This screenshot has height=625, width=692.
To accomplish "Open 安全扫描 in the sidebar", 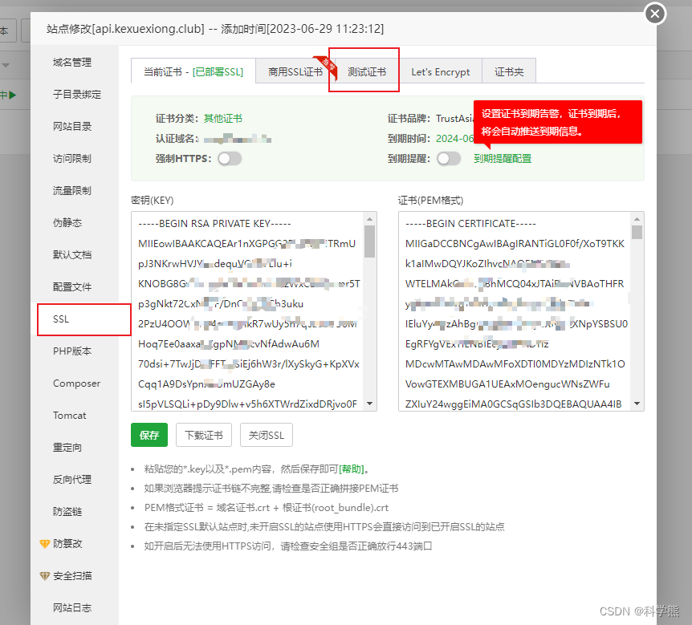I will pos(72,576).
